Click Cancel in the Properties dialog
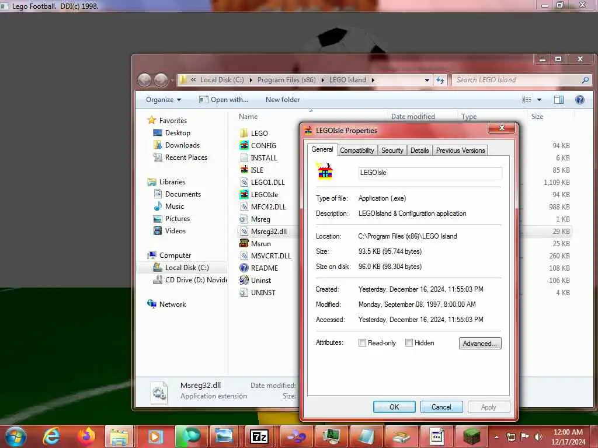 (441, 407)
